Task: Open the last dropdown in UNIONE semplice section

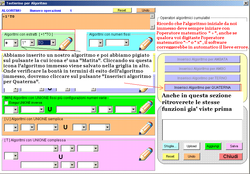Action: [108, 127]
